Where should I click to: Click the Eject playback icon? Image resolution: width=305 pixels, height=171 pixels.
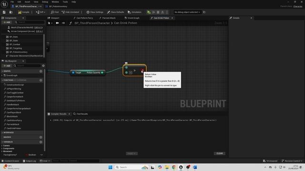click(163, 12)
